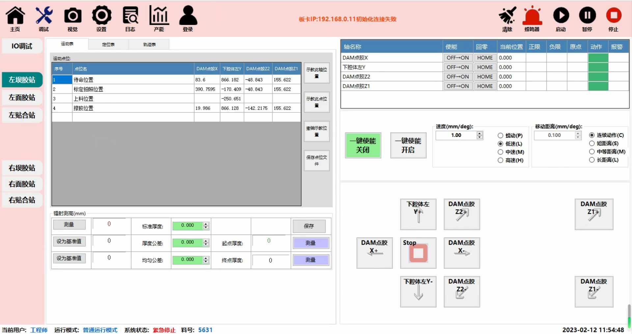Toggle OFF→ON enable for DAM点胶Z2
This screenshot has height=334, width=632.
458,77
